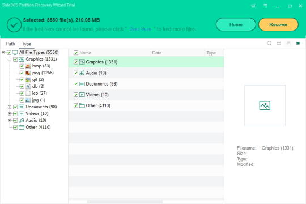Click the Recover button

278,24
